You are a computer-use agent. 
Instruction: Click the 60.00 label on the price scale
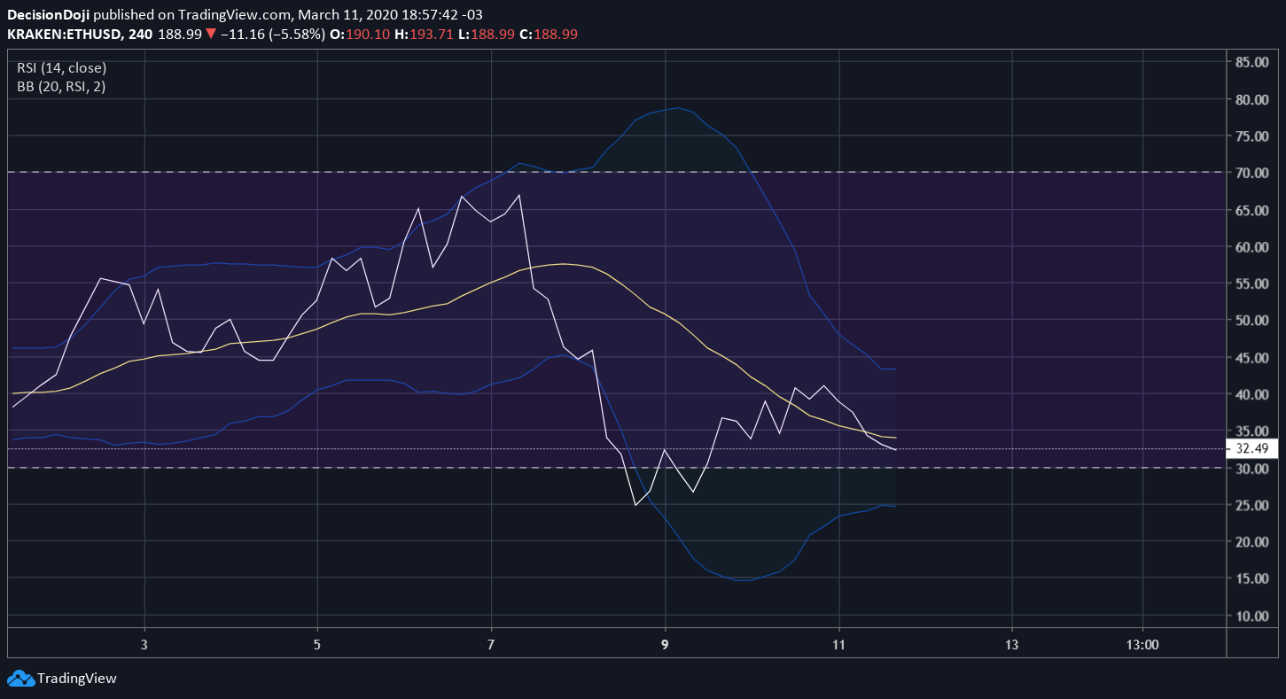coord(1251,246)
